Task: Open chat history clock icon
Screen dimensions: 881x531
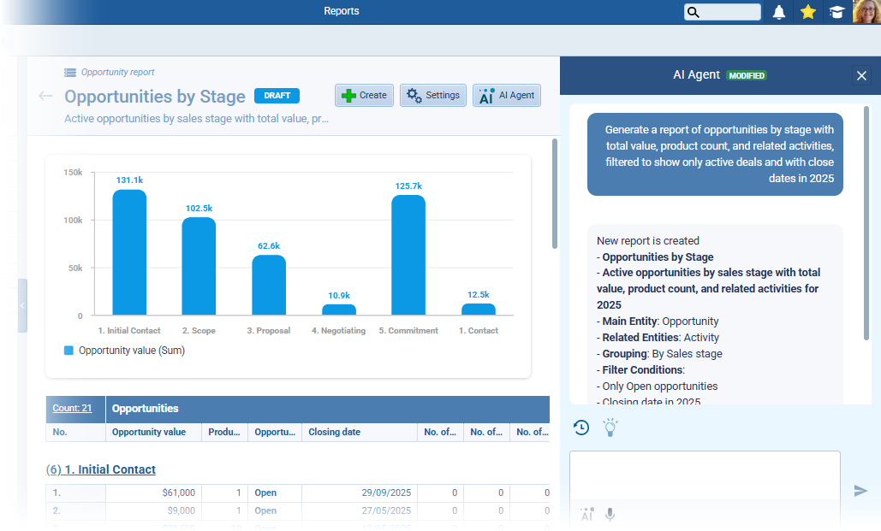Action: coord(581,428)
